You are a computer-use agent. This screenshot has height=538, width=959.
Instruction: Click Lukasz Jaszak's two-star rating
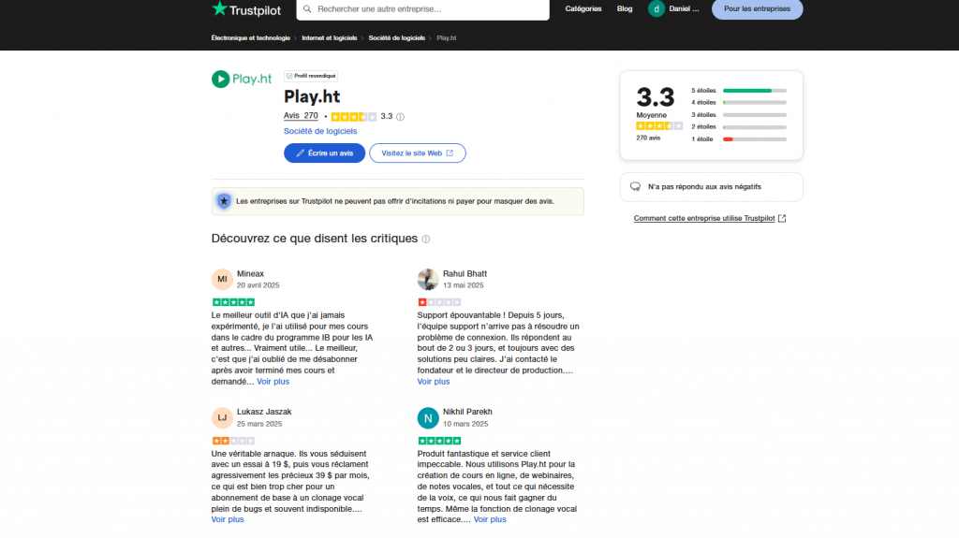(x=233, y=441)
